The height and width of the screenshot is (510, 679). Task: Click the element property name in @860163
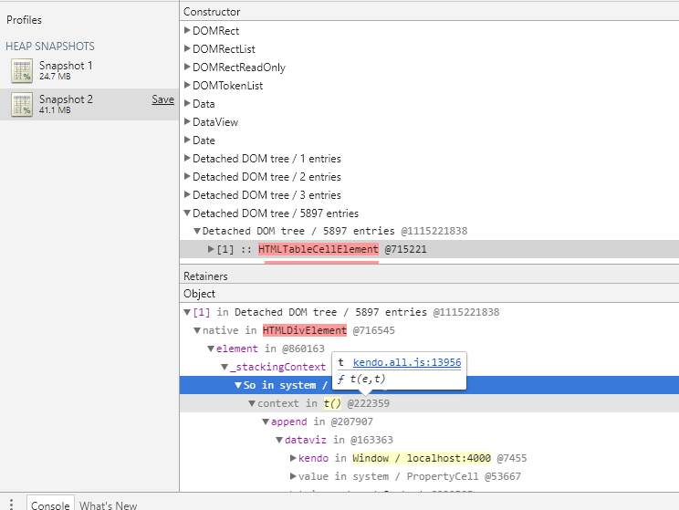[x=237, y=349]
